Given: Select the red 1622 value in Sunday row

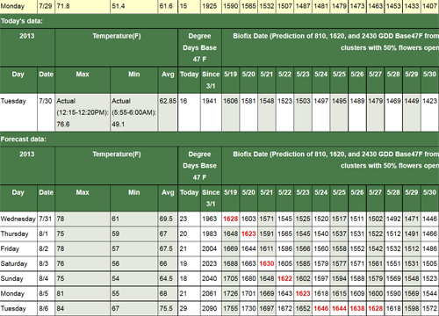Looking at the screenshot, I should (x=284, y=278).
